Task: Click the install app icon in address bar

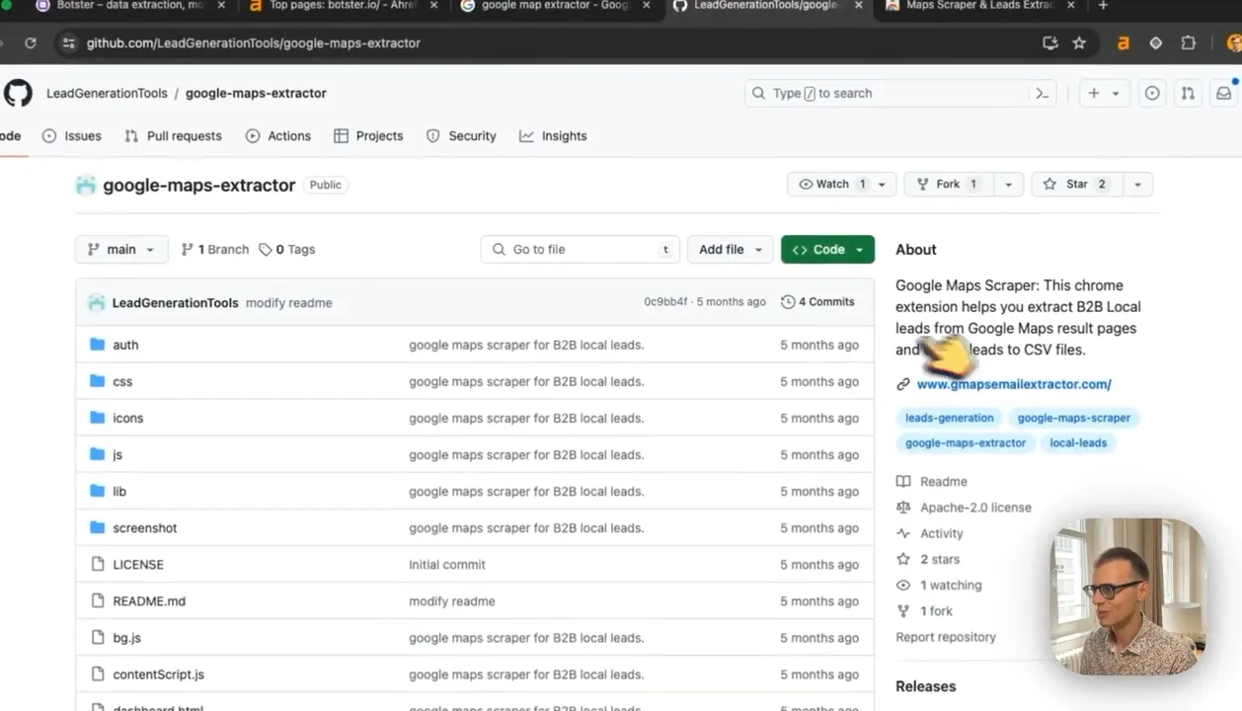Action: point(1050,43)
